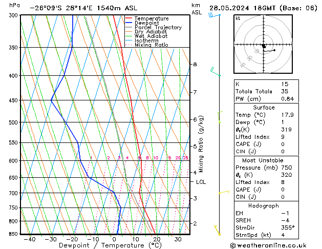Image resolution: width=322 pixels, height=249 pixels.
Task: Click the '550' pressure level label
Action: coord(14,143)
